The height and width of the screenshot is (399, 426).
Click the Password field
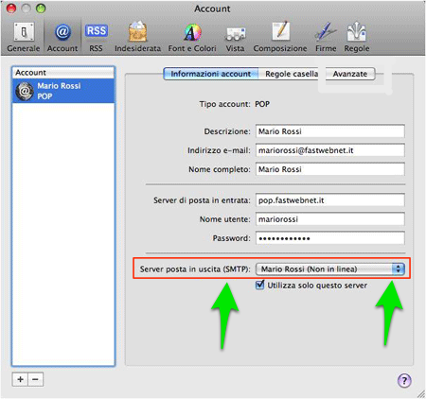[x=329, y=238]
